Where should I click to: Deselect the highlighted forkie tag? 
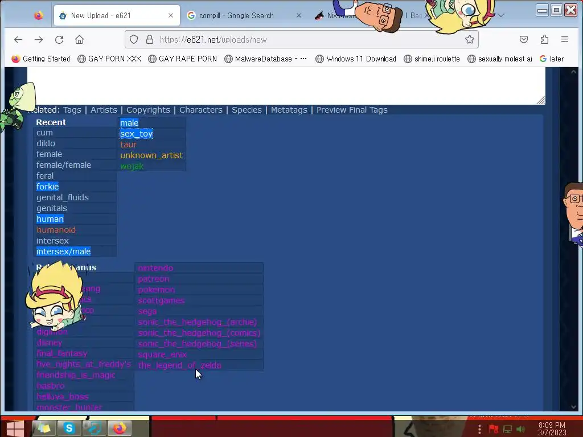pyautogui.click(x=48, y=187)
